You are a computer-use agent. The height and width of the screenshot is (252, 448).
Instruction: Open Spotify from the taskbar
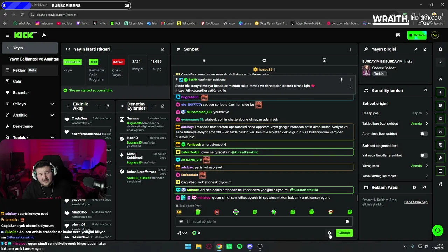click(x=239, y=246)
